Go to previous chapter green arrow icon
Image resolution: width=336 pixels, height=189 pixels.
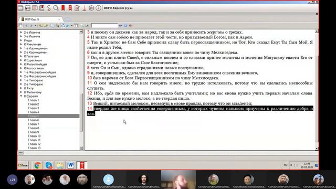[x=40, y=26]
